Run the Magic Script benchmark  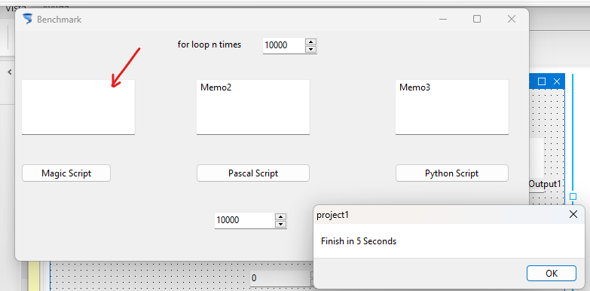tap(66, 173)
